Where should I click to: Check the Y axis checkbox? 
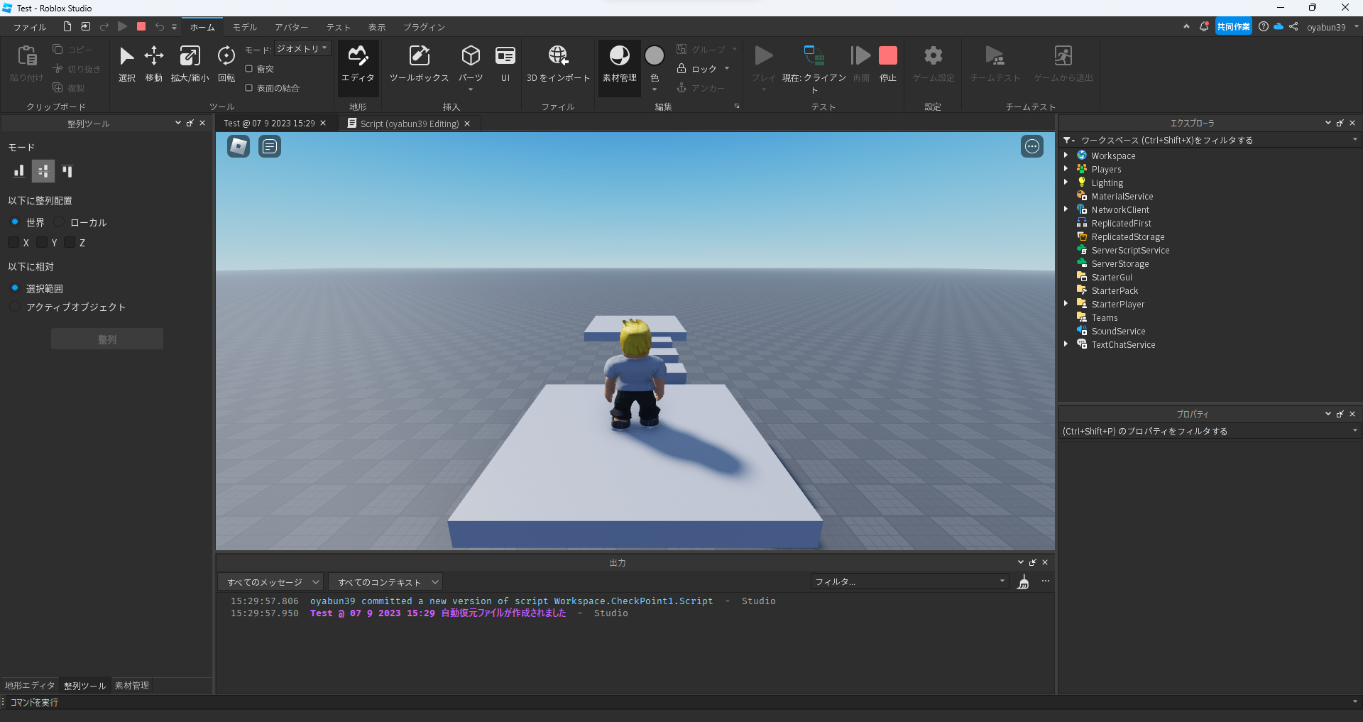pos(42,243)
